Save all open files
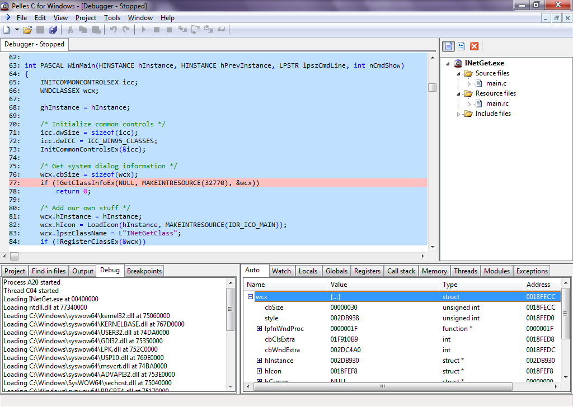The width and height of the screenshot is (573, 407). tap(53, 30)
